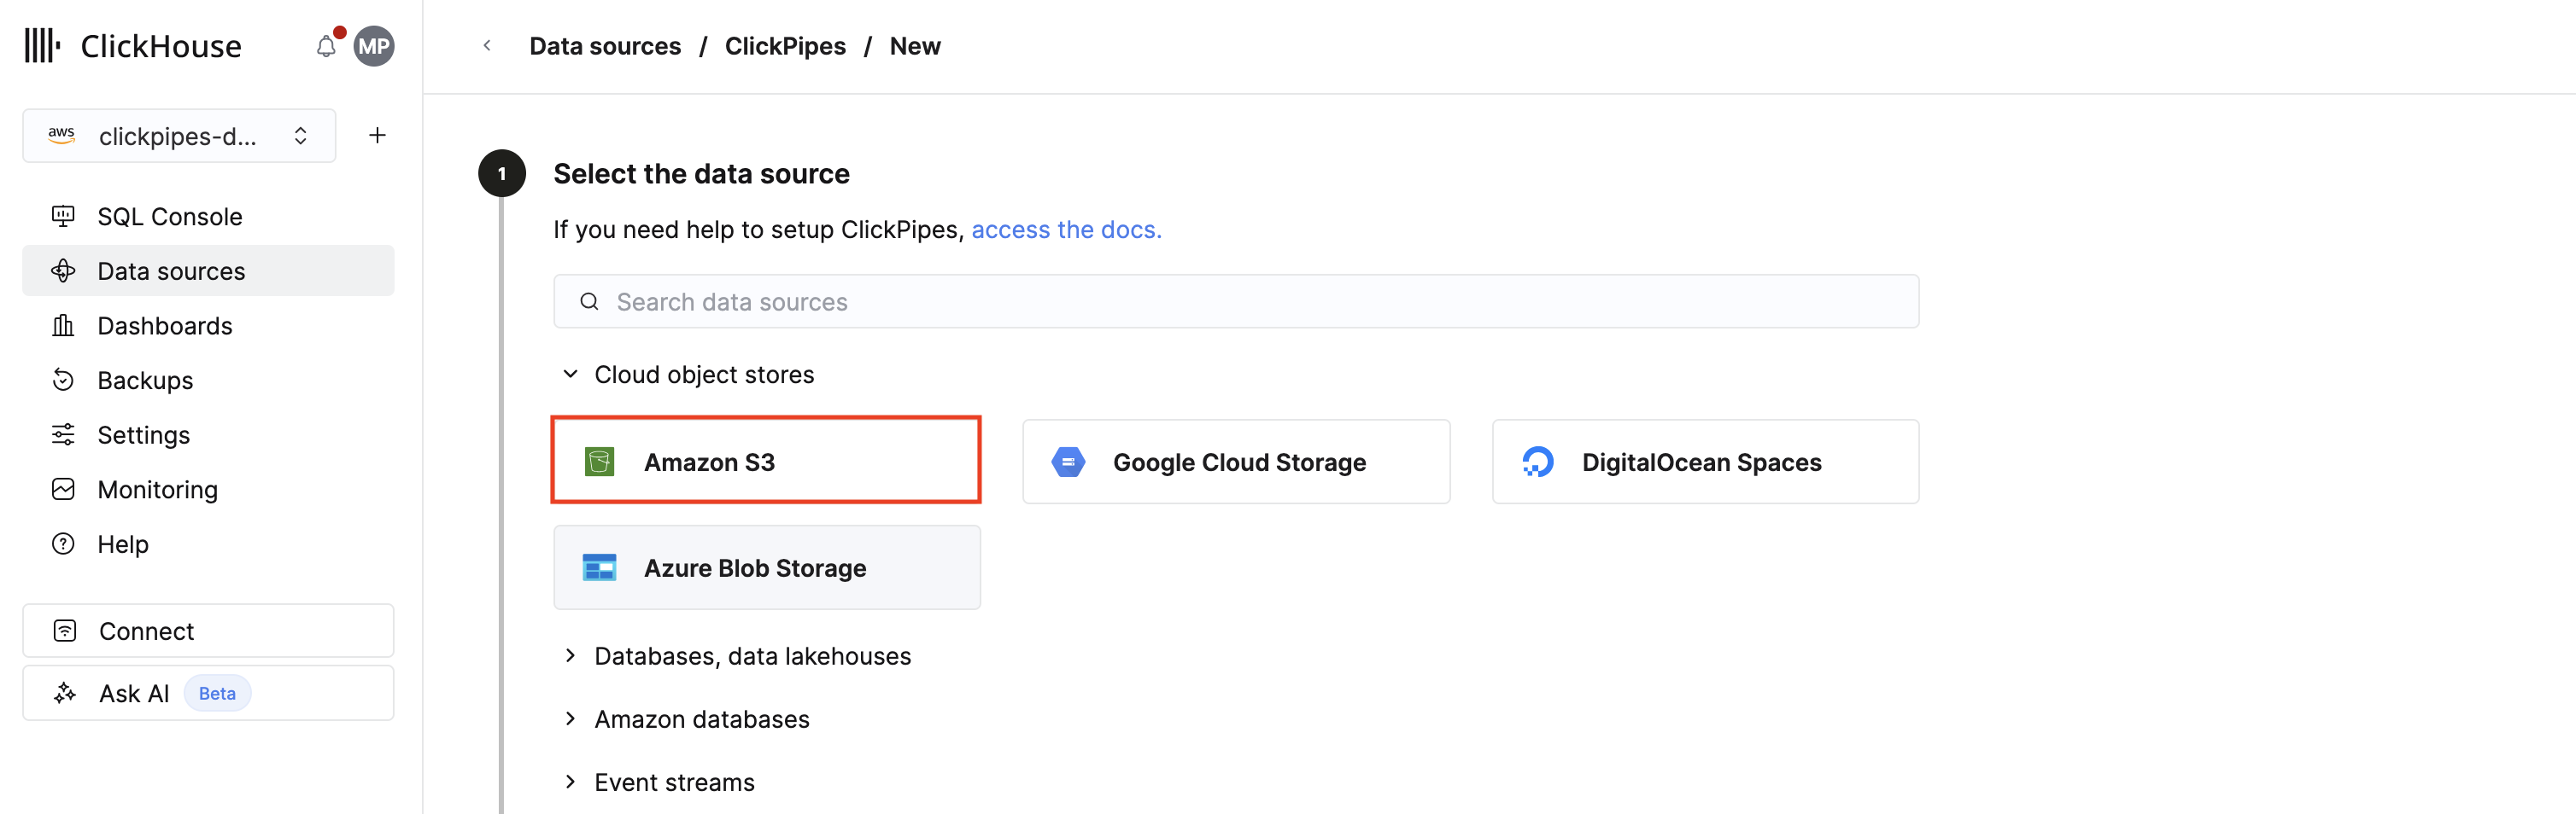Open the clickpipes service selector dropdown
This screenshot has width=2576, height=814.
[179, 136]
